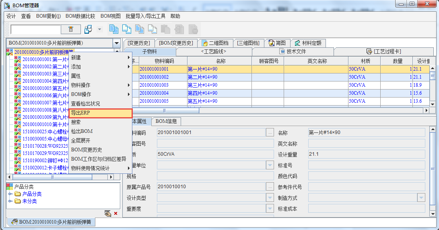Switch to the [BOM变更历史] tab
Image resolution: width=439 pixels, height=230 pixels.
point(176,43)
